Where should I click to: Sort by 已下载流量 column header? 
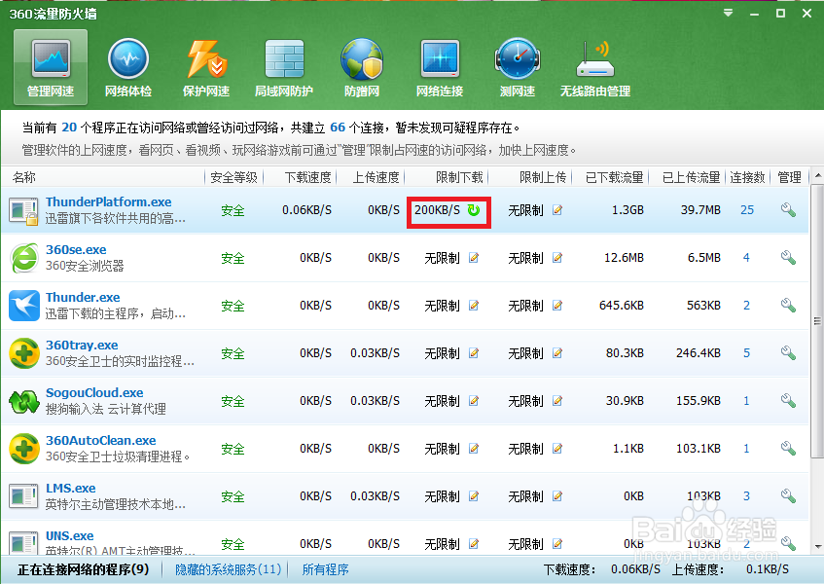pyautogui.click(x=614, y=178)
